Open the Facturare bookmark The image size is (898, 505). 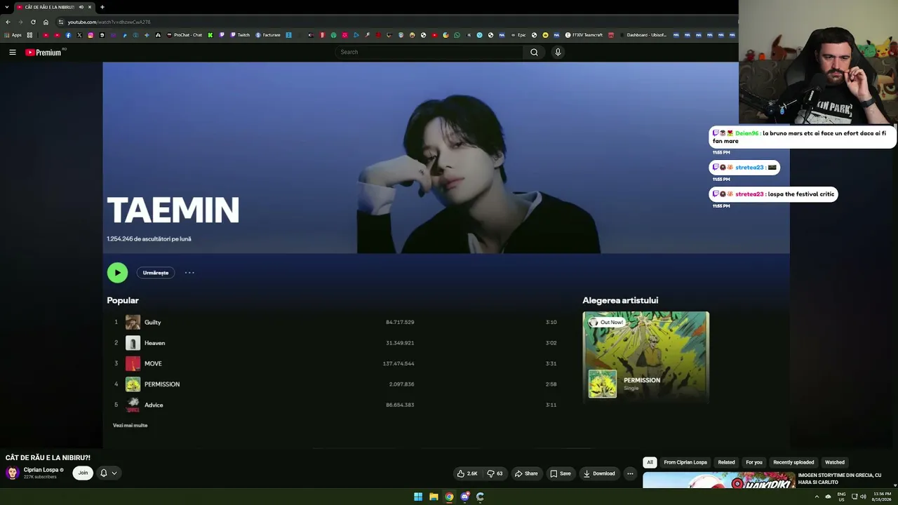point(267,35)
